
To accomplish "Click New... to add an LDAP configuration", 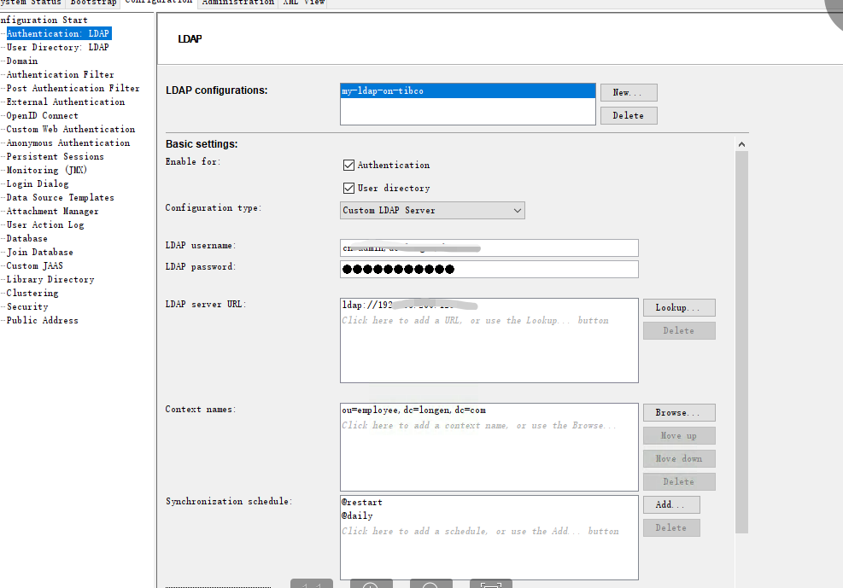I will (x=629, y=92).
